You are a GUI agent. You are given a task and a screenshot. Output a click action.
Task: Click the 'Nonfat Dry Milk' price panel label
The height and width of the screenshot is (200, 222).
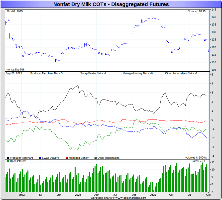coord(15,69)
